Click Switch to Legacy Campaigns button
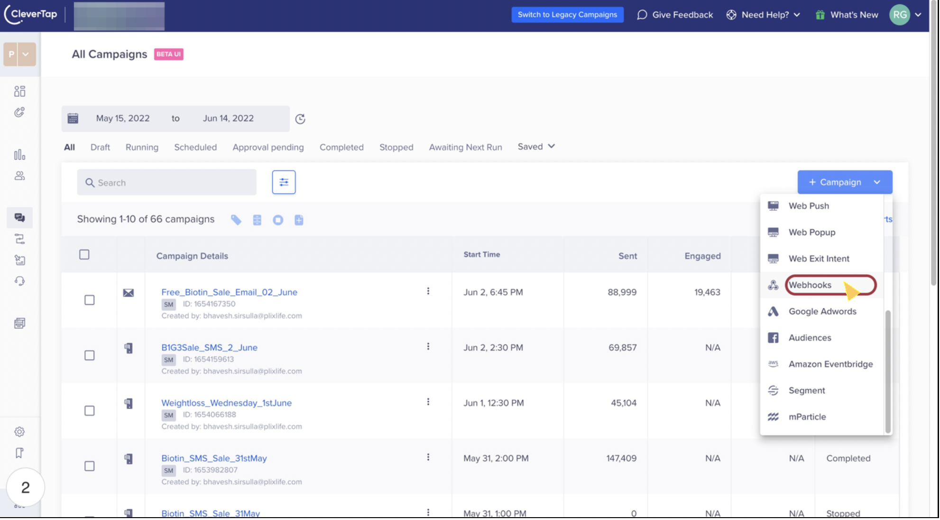940x520 pixels. pos(567,15)
